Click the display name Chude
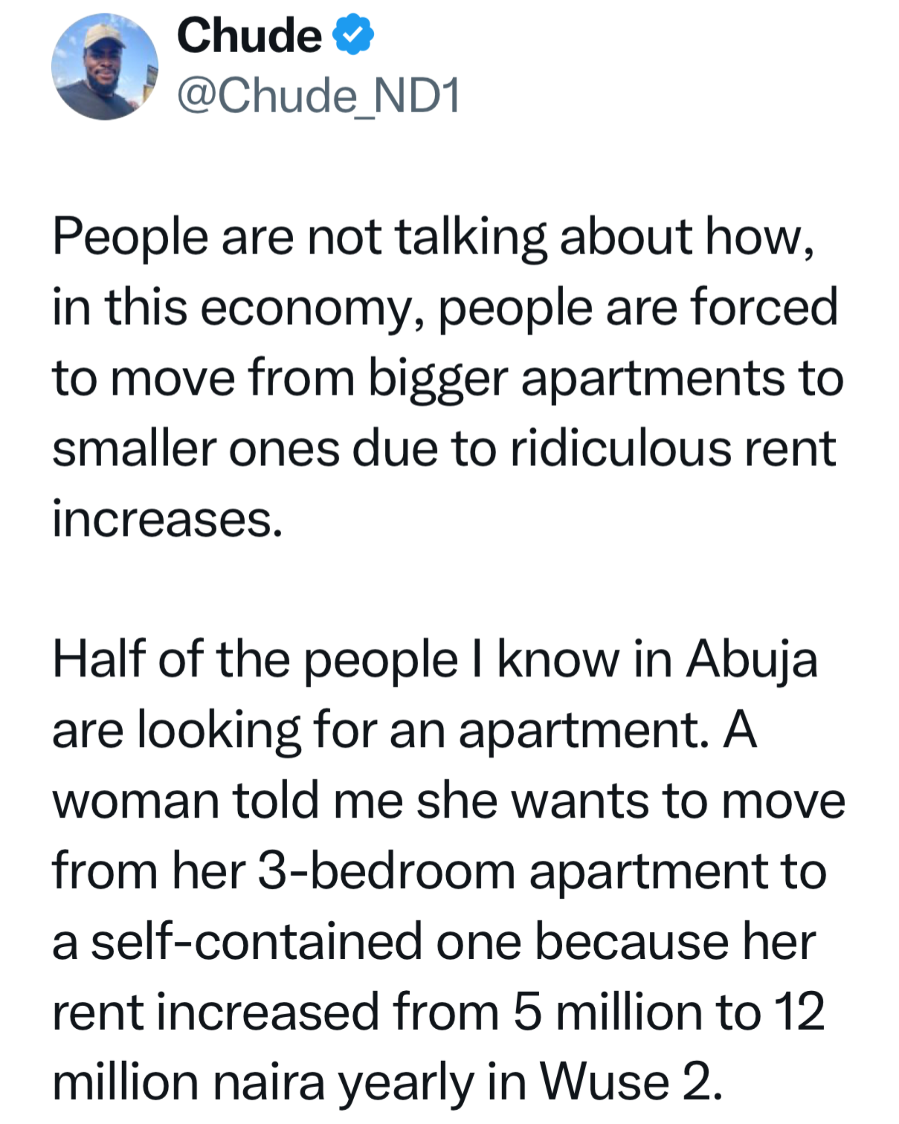 pos(249,36)
